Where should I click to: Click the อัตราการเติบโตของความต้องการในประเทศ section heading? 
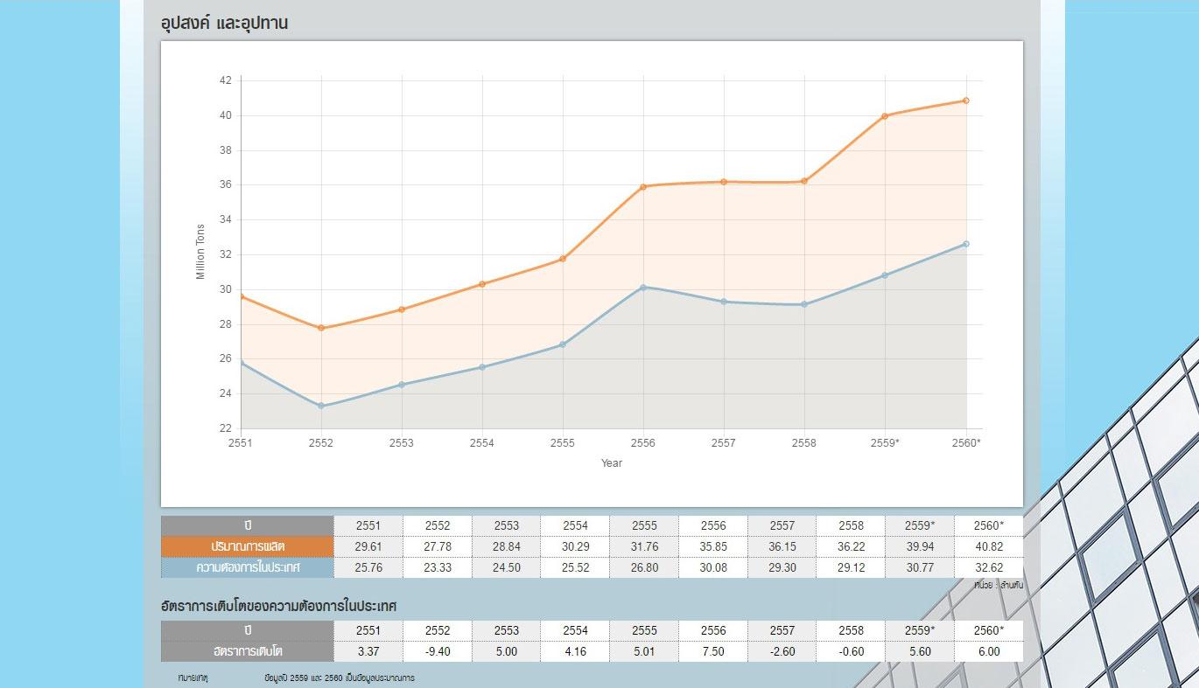coord(279,606)
